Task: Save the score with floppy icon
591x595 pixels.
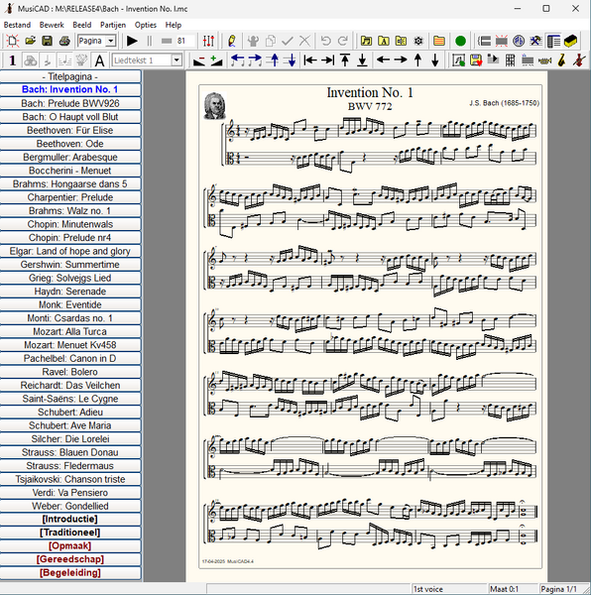Action: 47,41
